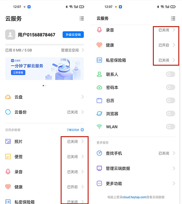Tap the Bluetooth icon in right status bar

(x=158, y=7)
